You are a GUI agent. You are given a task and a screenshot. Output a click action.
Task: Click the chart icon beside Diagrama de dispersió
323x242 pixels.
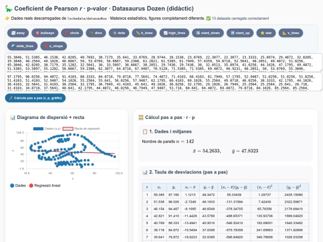[x=13, y=118]
